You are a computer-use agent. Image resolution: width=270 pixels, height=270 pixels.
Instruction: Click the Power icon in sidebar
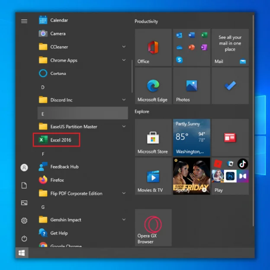pos(24,238)
